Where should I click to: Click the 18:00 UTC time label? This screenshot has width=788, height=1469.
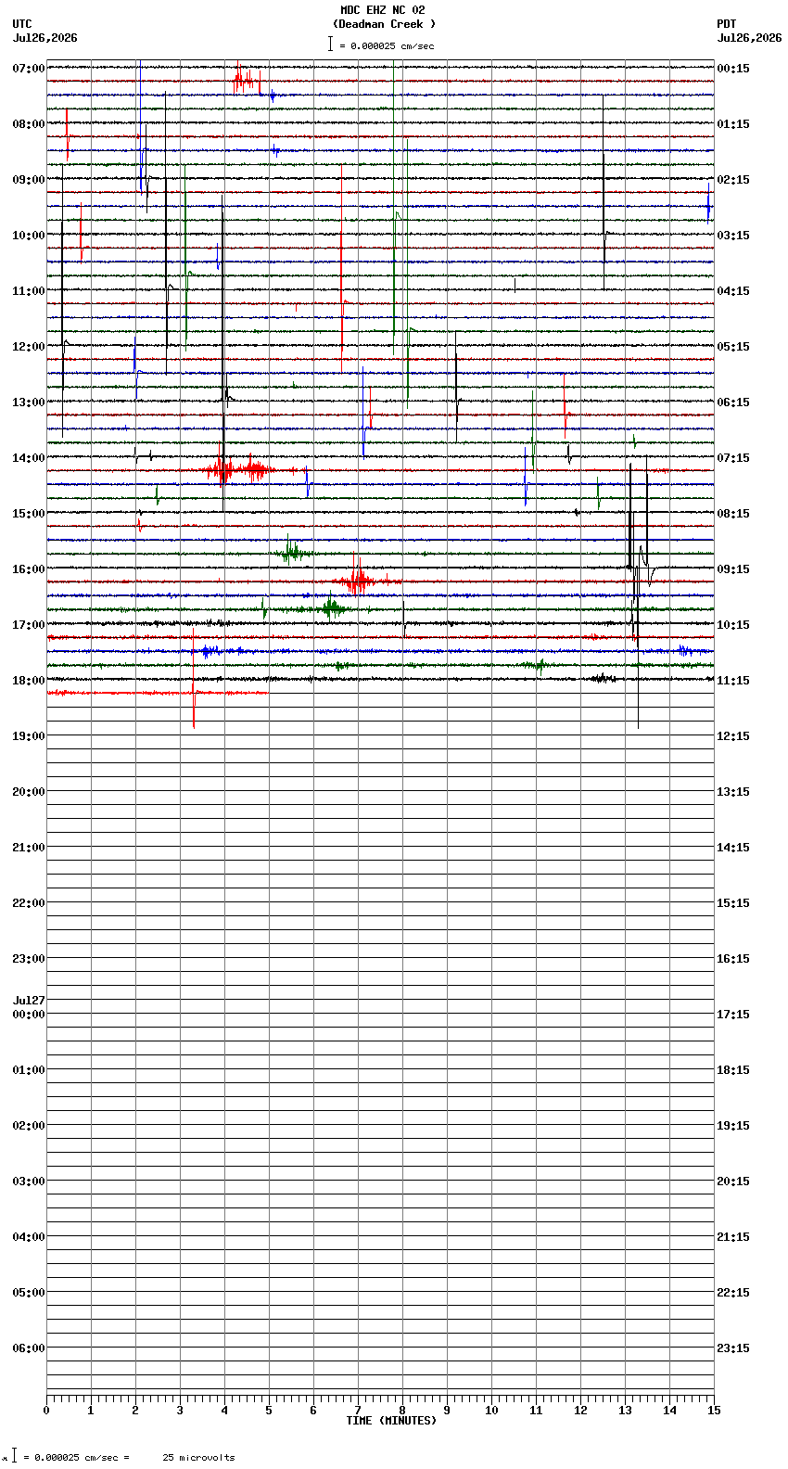[29, 681]
